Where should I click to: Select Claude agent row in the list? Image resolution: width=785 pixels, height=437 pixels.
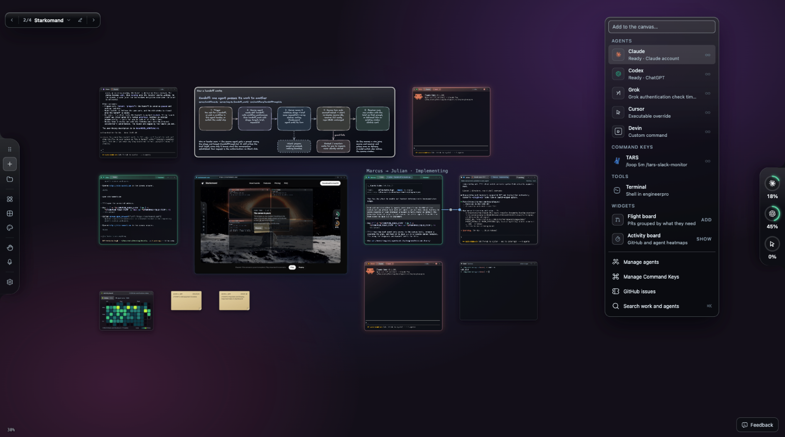[x=662, y=54]
